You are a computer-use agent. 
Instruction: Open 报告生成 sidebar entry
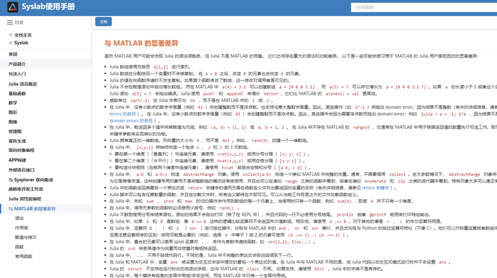(17, 141)
